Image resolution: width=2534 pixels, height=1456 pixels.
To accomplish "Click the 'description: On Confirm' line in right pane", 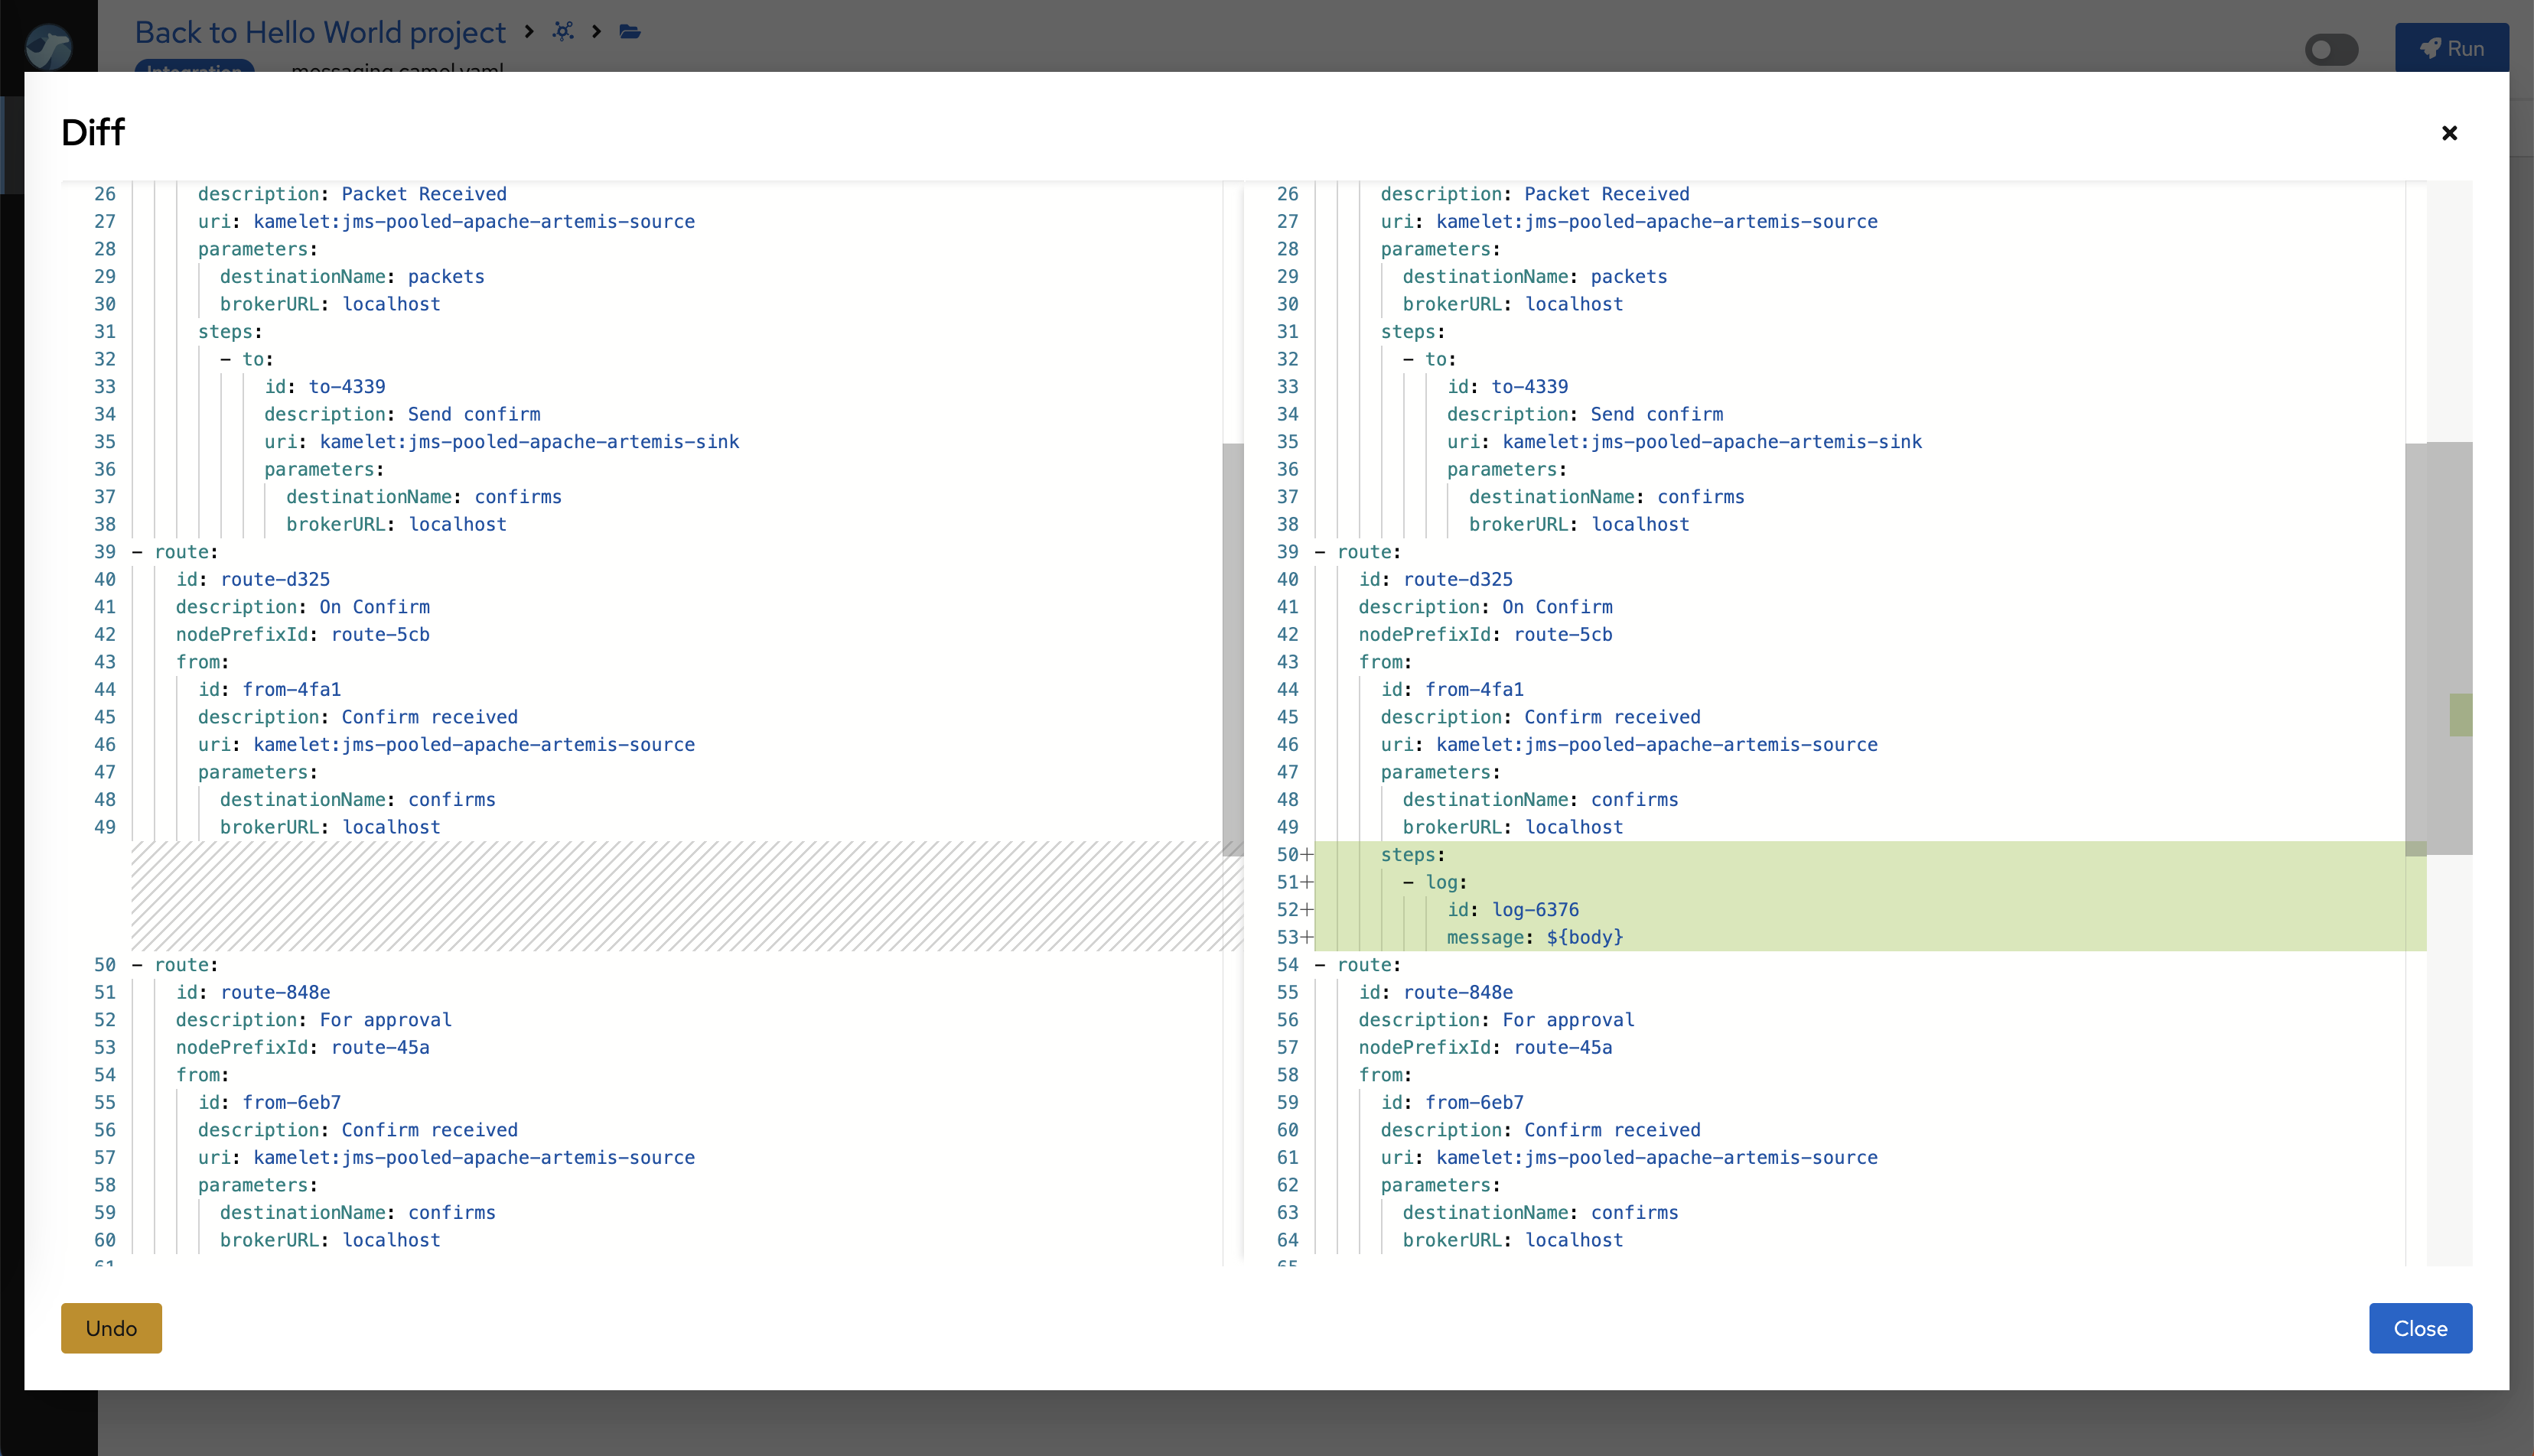I will pyautogui.click(x=1484, y=607).
